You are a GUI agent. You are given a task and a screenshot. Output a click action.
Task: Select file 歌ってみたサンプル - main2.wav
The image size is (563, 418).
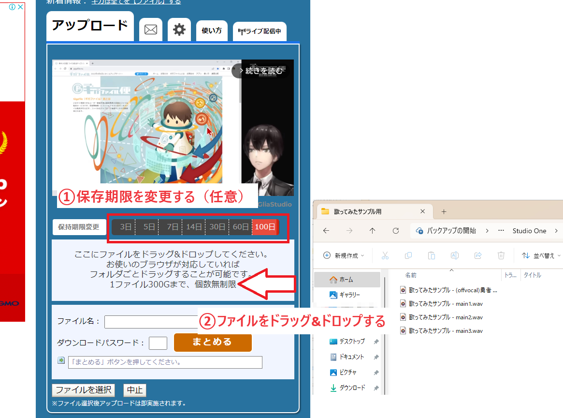click(x=442, y=317)
